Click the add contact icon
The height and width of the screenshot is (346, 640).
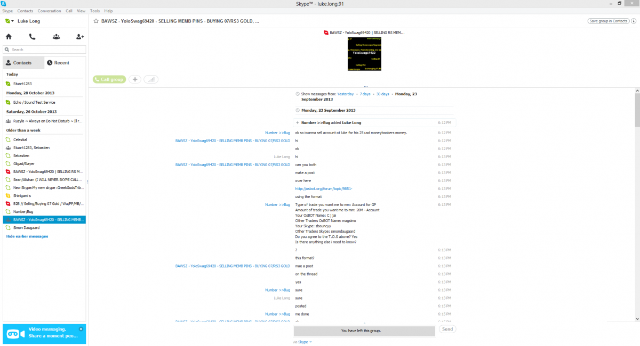[80, 37]
